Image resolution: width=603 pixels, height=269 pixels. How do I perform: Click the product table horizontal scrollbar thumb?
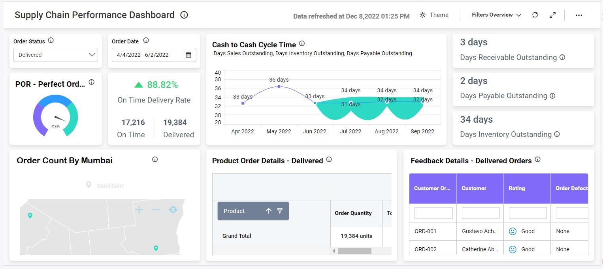(354, 251)
